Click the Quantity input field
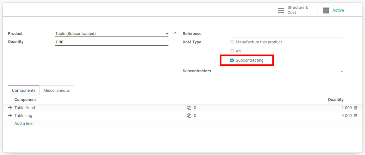Viewport: 365px width, 155px height. [x=112, y=42]
